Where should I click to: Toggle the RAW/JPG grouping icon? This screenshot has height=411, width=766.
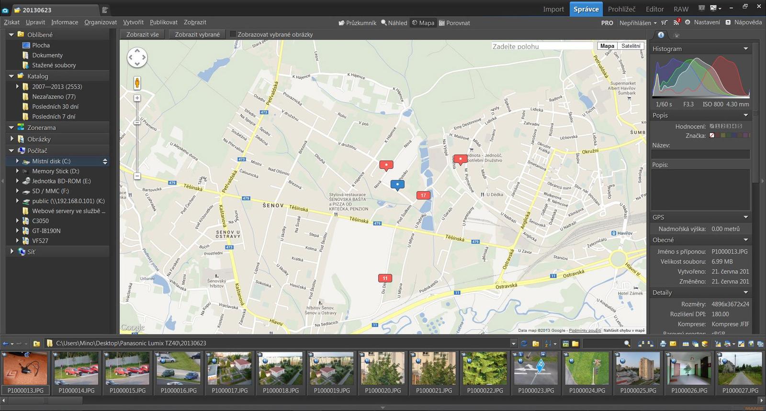(565, 344)
